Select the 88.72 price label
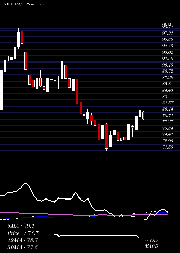 point(168,71)
